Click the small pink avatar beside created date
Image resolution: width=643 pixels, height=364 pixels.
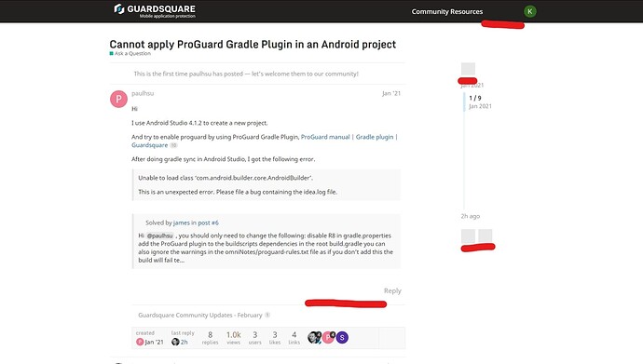pos(140,342)
